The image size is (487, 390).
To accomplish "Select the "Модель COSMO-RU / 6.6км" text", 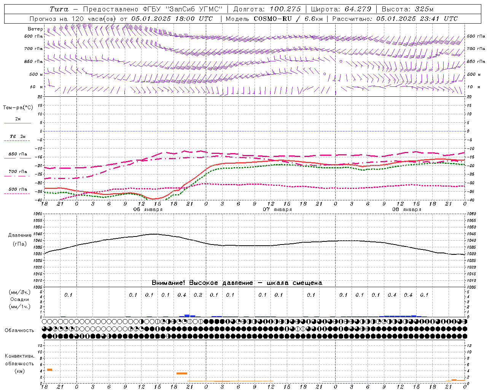I will [274, 19].
